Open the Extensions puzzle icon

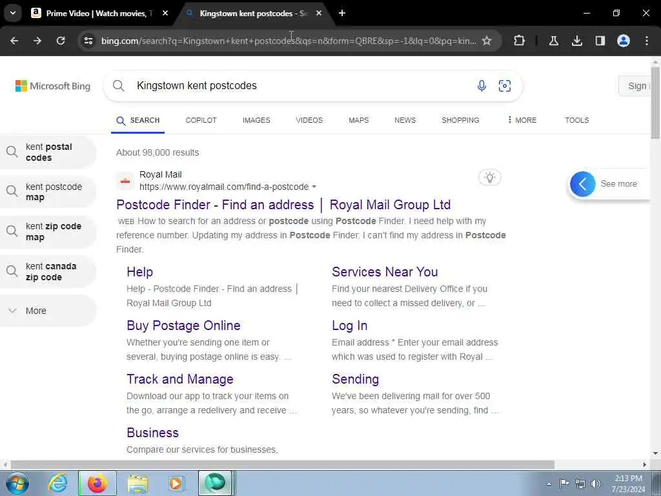tap(520, 41)
